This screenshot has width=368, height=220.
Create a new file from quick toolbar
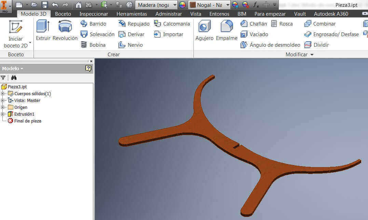pos(19,5)
